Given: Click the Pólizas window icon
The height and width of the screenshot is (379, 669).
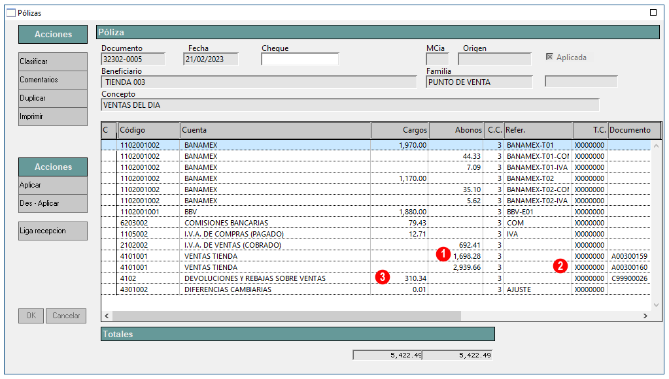Looking at the screenshot, I should [x=11, y=13].
